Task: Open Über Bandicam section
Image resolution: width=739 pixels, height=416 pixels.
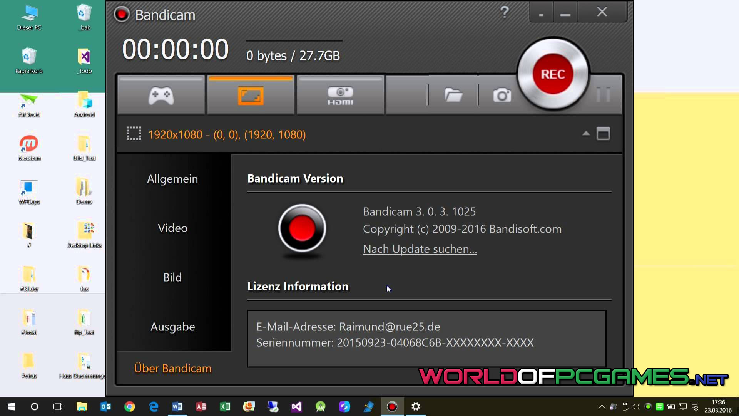Action: [x=172, y=368]
